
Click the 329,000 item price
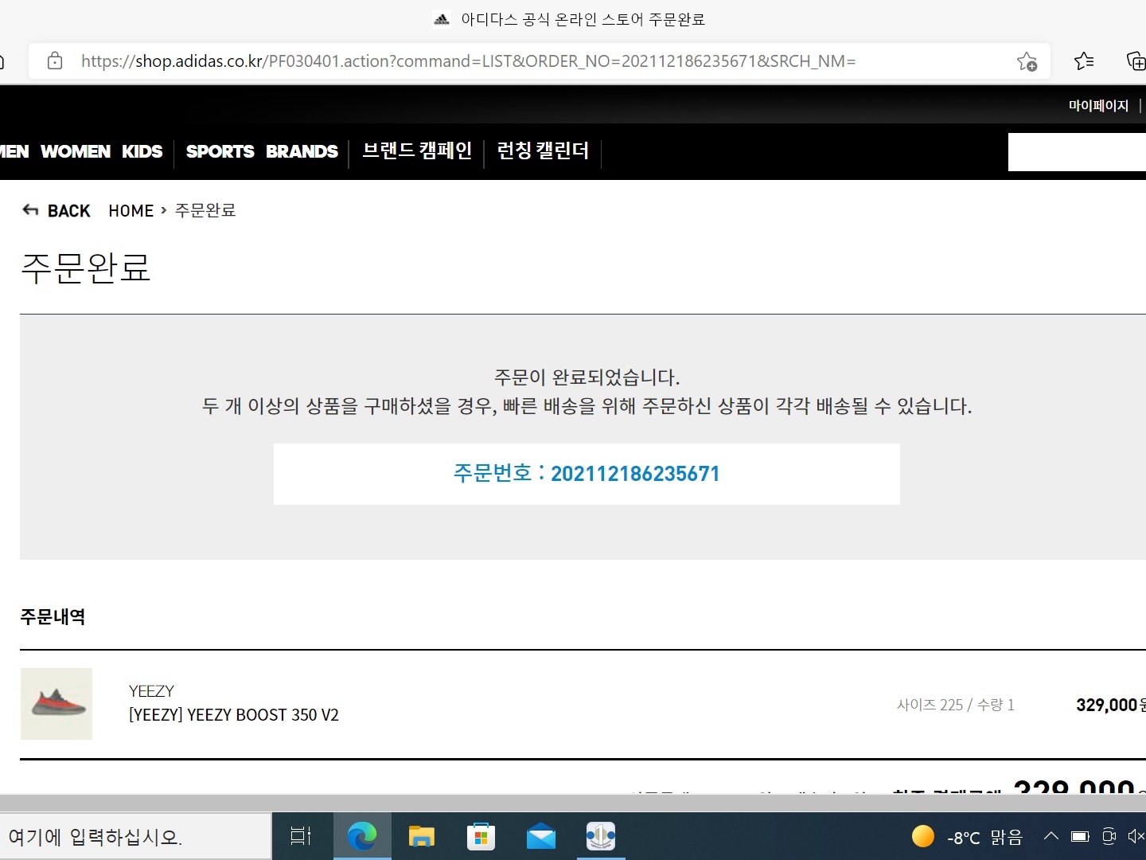pos(1106,705)
